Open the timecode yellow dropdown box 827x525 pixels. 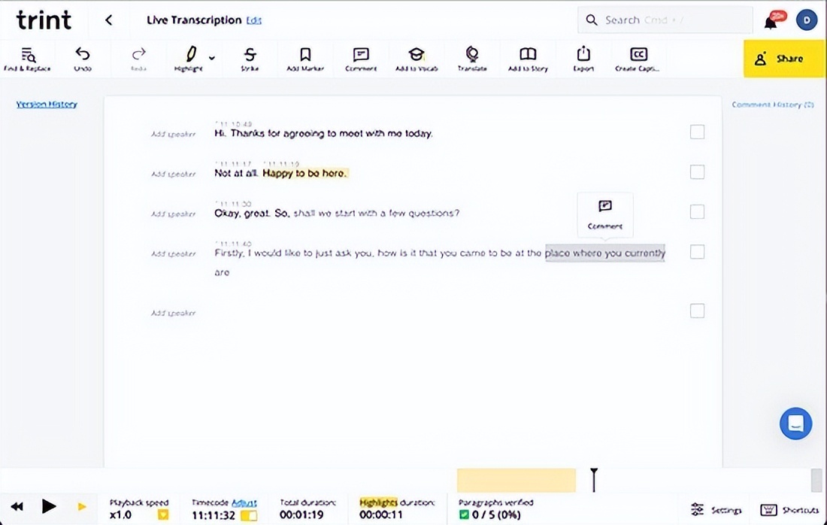249,515
